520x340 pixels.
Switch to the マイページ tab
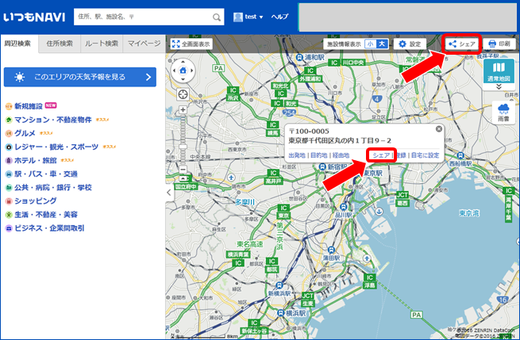tap(144, 44)
